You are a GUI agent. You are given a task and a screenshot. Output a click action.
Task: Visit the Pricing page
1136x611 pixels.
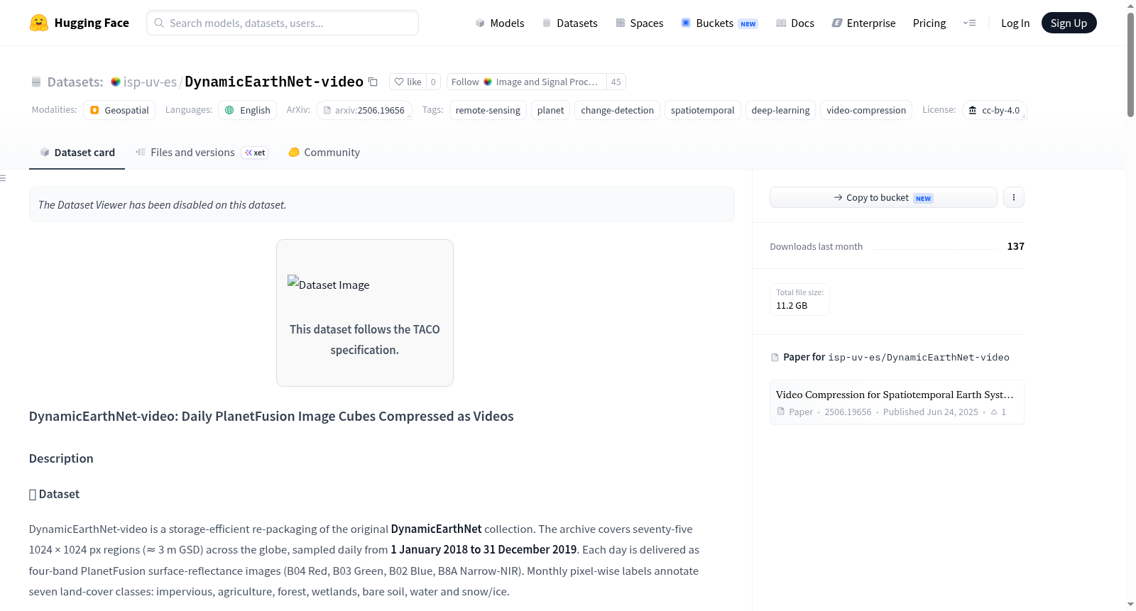pos(929,23)
